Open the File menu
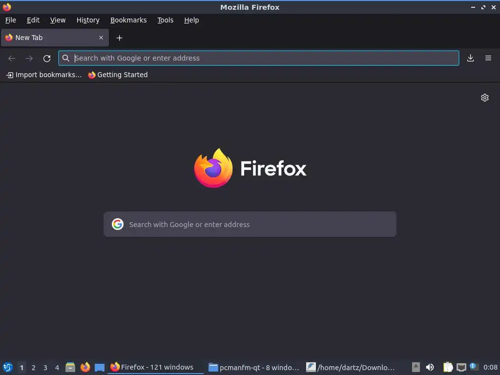 (11, 20)
